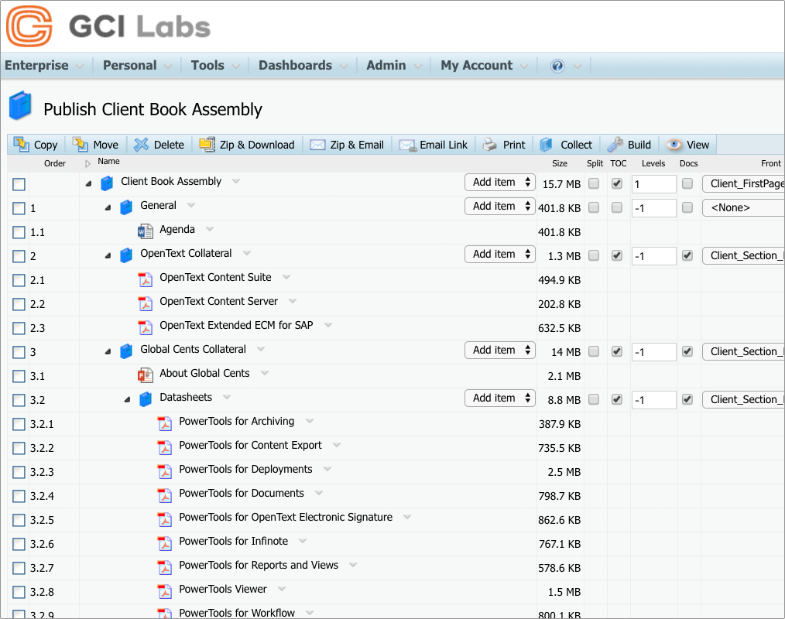Toggle the TOC checkbox for Client Book Assembly
The width and height of the screenshot is (785, 619).
point(617,183)
